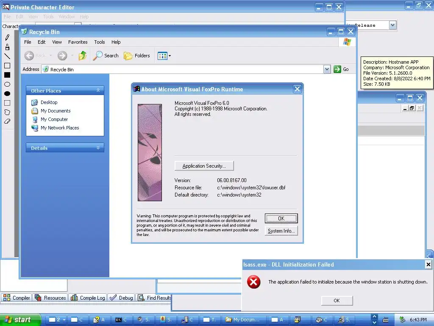Switch to the Compile Log tab
The image size is (434, 326).
coord(88,298)
